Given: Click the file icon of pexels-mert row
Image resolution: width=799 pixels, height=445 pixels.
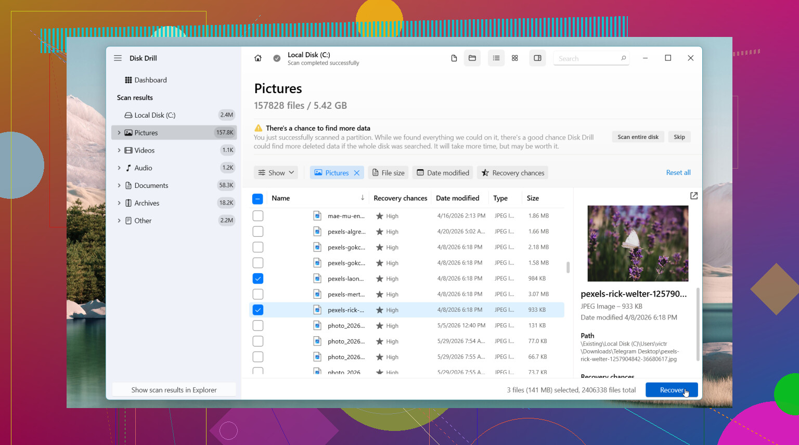Looking at the screenshot, I should click(x=317, y=294).
